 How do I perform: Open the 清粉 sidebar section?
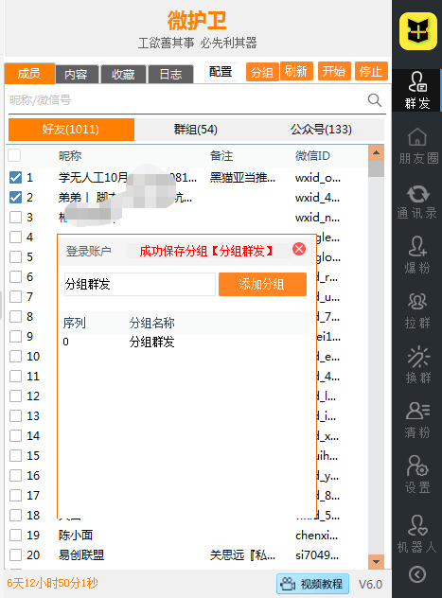(417, 420)
